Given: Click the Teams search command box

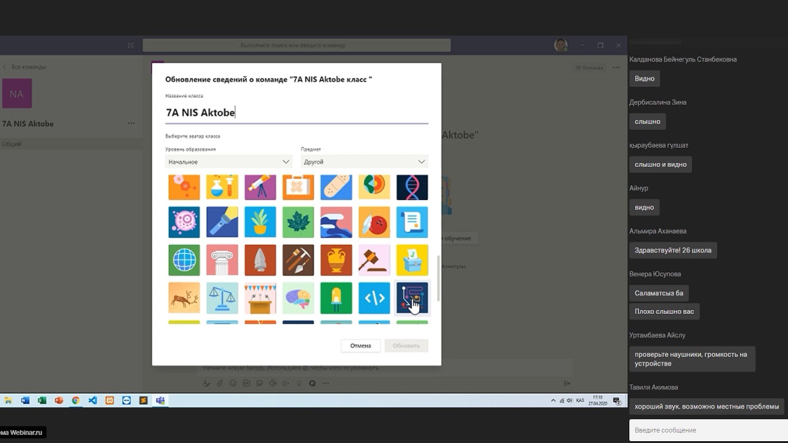Looking at the screenshot, I should pos(297,45).
